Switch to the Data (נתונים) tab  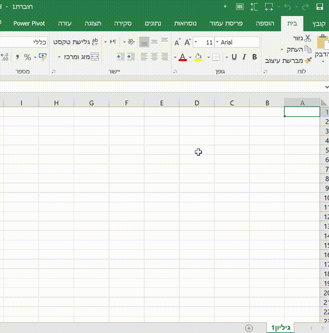click(153, 23)
